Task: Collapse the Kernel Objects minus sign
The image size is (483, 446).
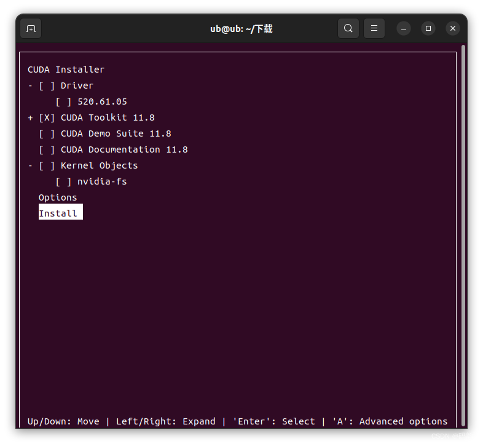Action: click(30, 165)
